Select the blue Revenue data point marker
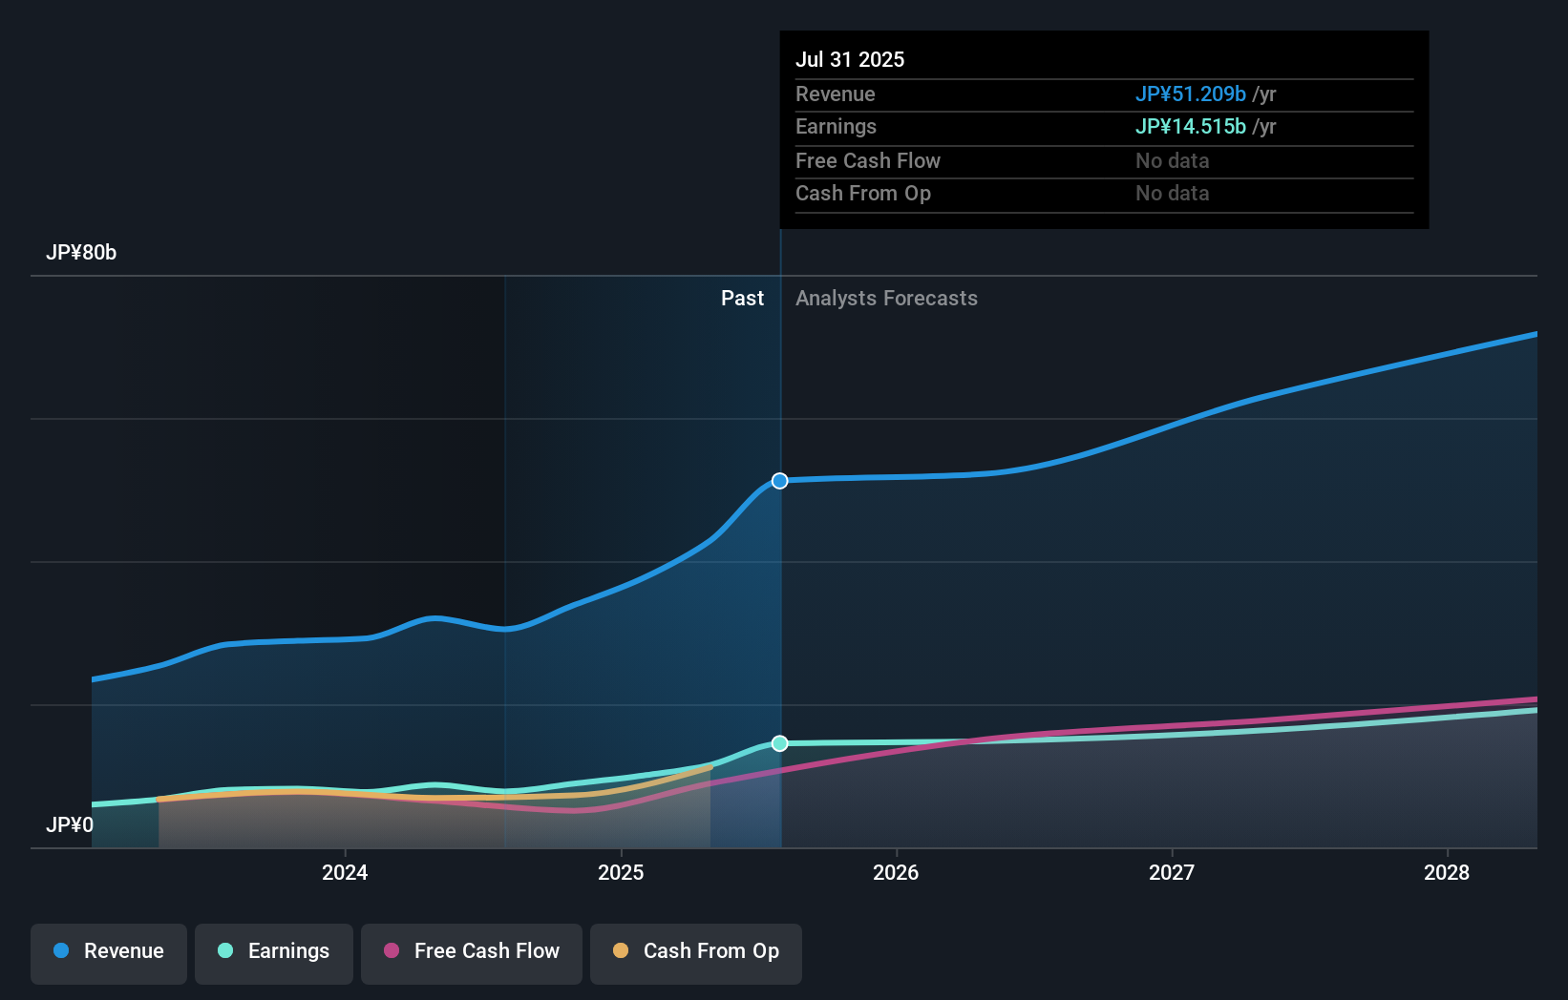Screen dimensions: 1568x1000 [779, 481]
